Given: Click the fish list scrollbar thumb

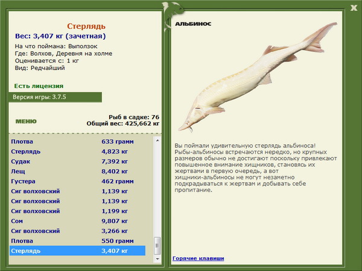Looking at the screenshot, I should pos(157,246).
